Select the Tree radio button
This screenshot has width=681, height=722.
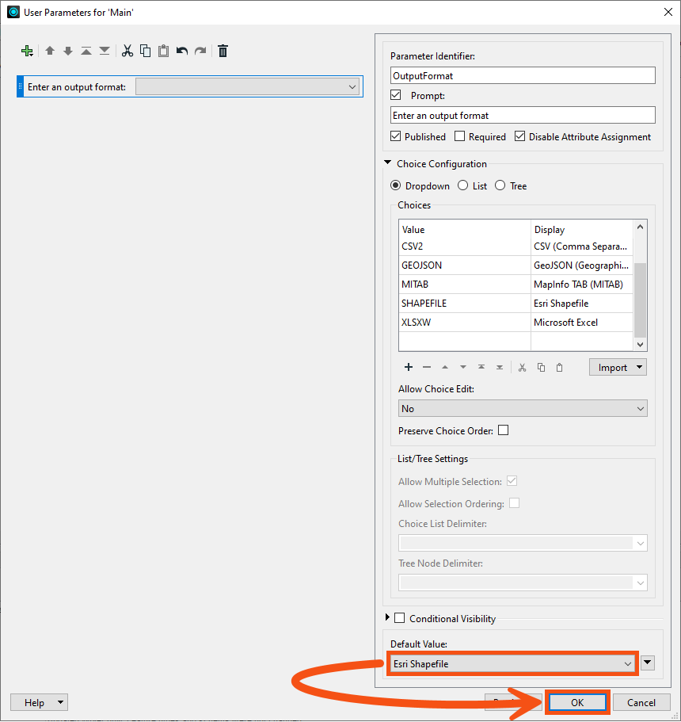(500, 185)
